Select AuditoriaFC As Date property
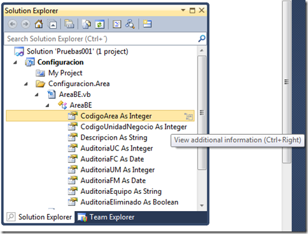The width and height of the screenshot is (308, 234). tap(112, 159)
